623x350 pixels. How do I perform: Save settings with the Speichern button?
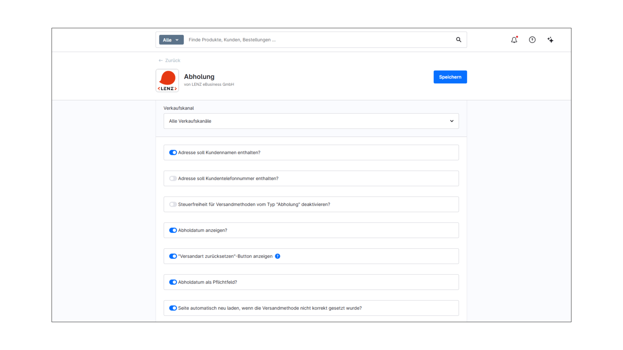coord(450,77)
